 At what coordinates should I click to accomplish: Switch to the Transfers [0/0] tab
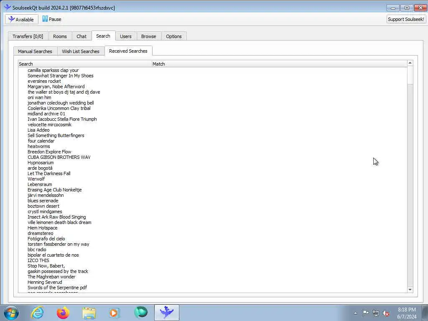point(28,36)
